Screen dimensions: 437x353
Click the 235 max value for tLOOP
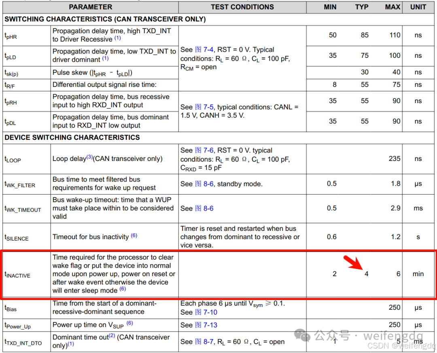[x=395, y=159]
